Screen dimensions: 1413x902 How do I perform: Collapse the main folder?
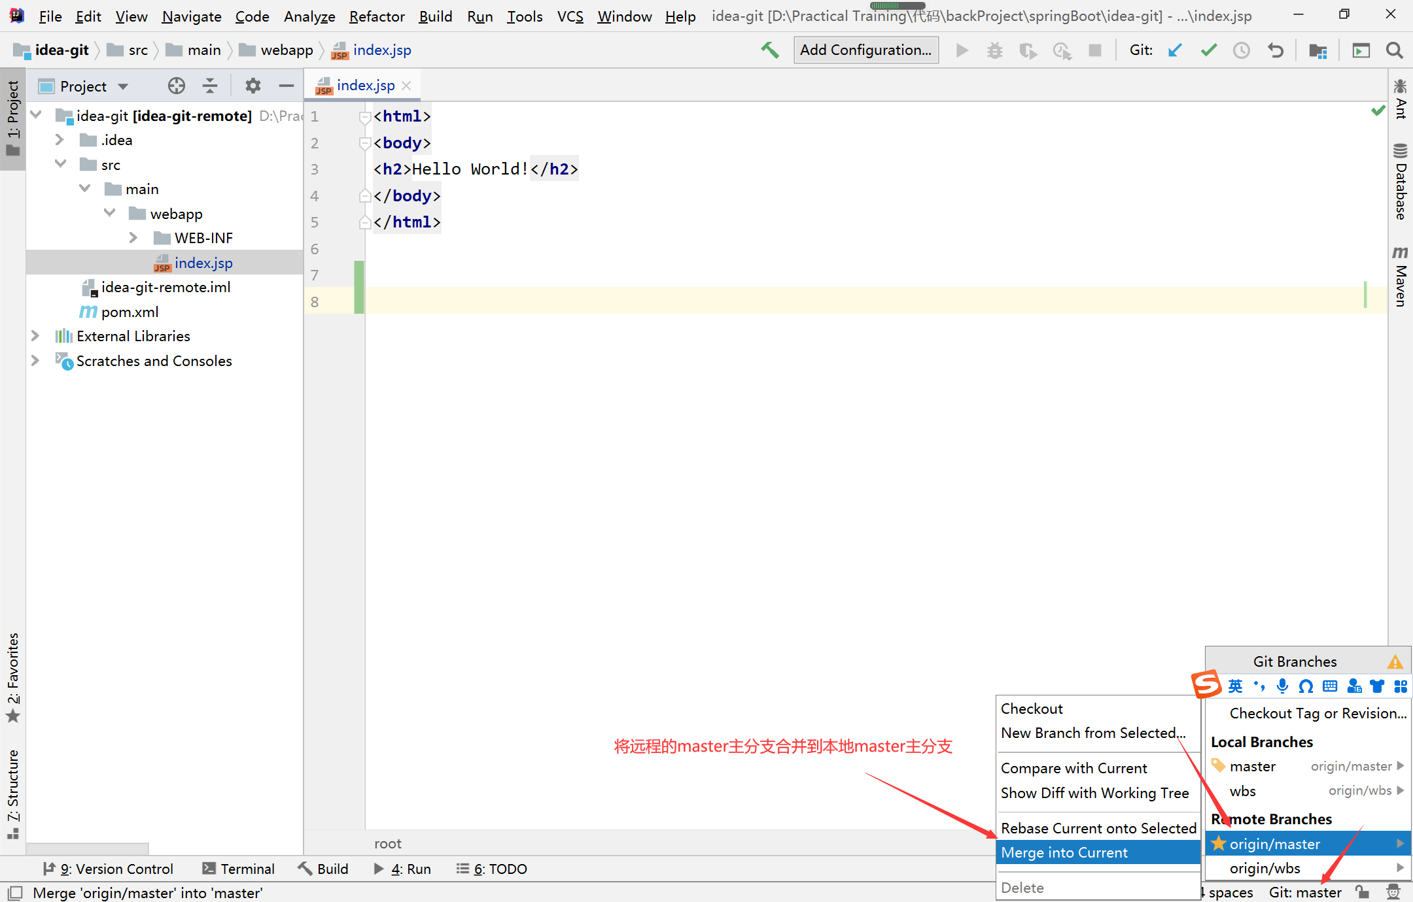coord(84,188)
